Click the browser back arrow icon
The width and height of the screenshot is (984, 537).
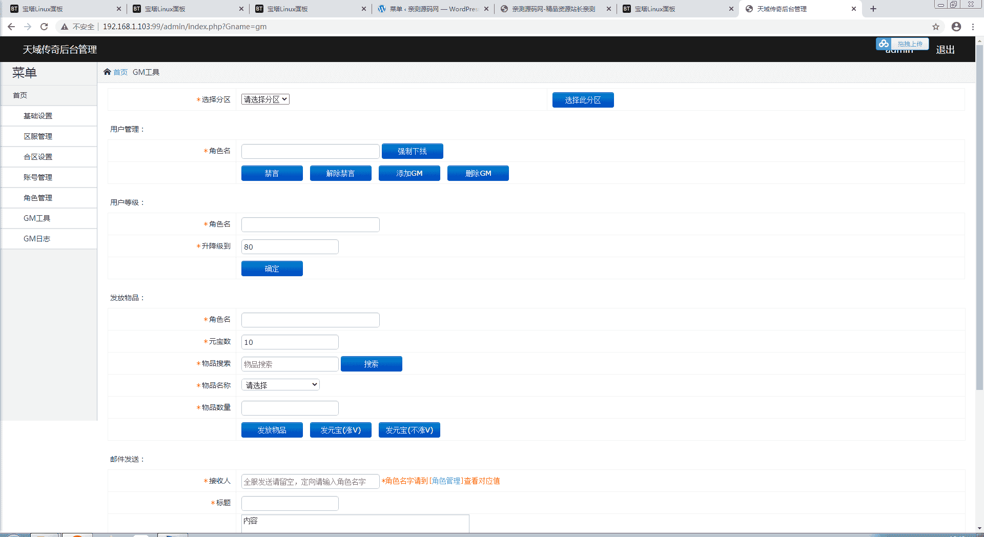tap(11, 27)
